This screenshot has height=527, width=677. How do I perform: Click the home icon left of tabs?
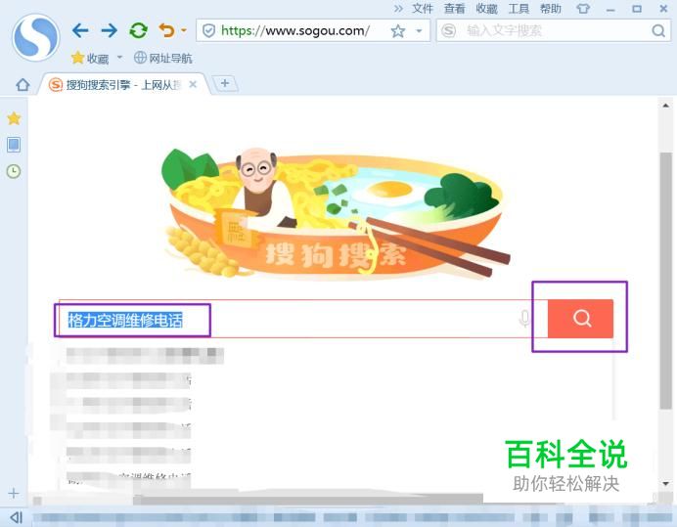click(x=23, y=85)
